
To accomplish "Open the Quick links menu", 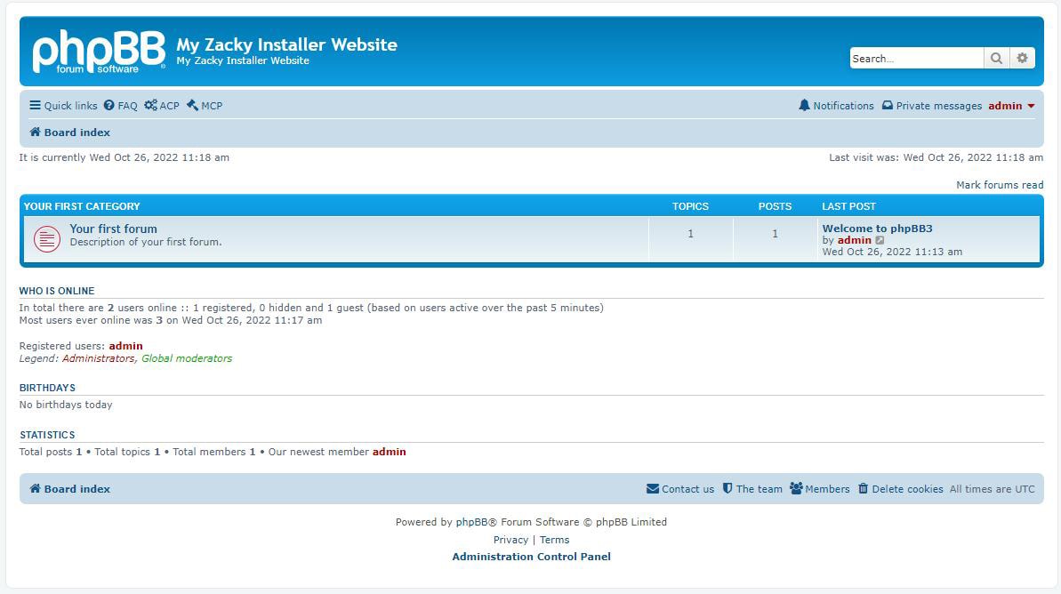I will [x=62, y=105].
